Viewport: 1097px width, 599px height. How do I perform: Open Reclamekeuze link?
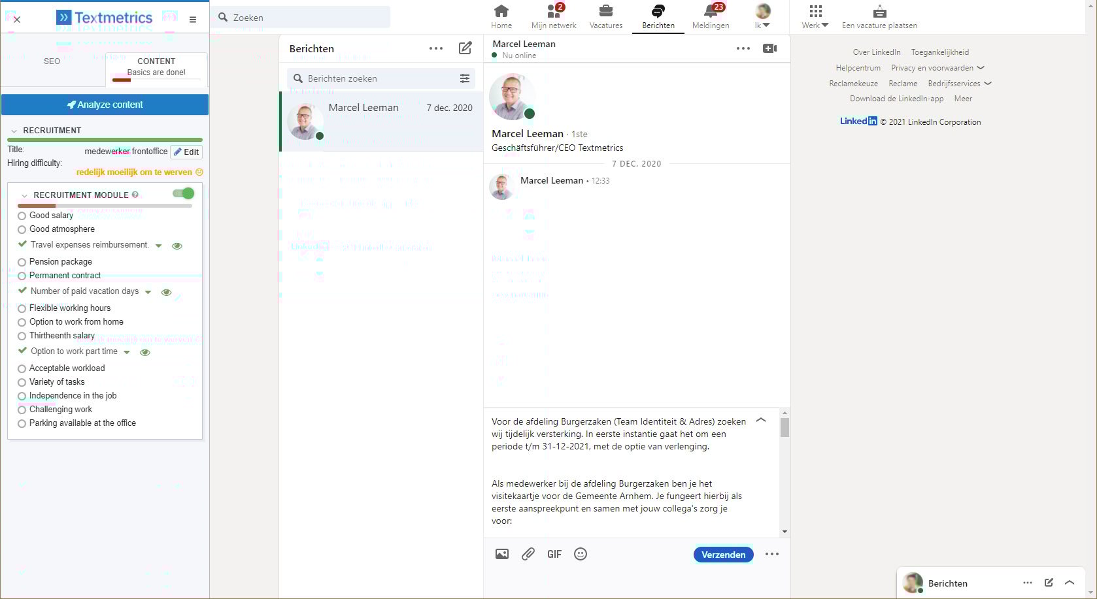853,84
